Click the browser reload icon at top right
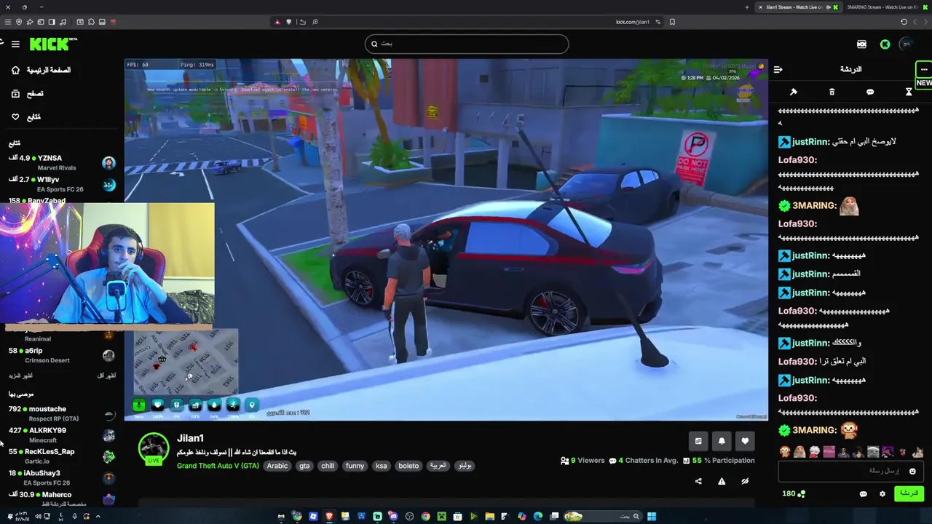Viewport: 932px width, 524px height. click(904, 22)
